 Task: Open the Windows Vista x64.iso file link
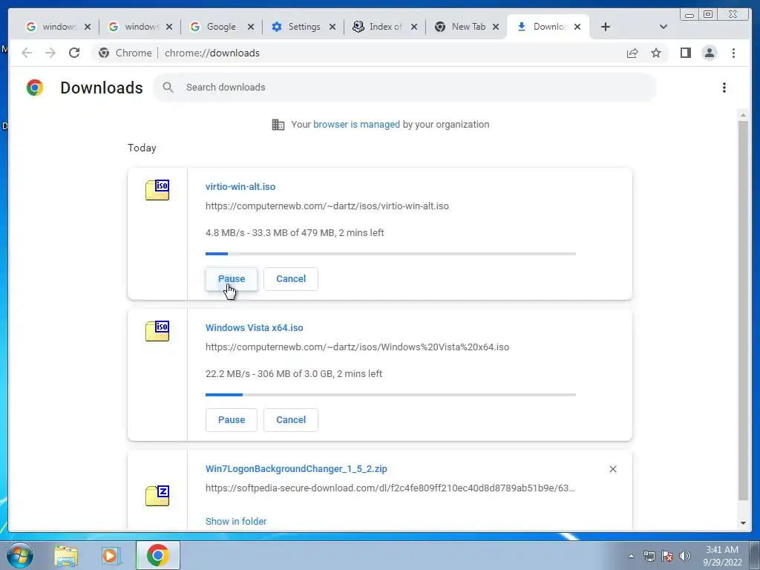tap(255, 327)
